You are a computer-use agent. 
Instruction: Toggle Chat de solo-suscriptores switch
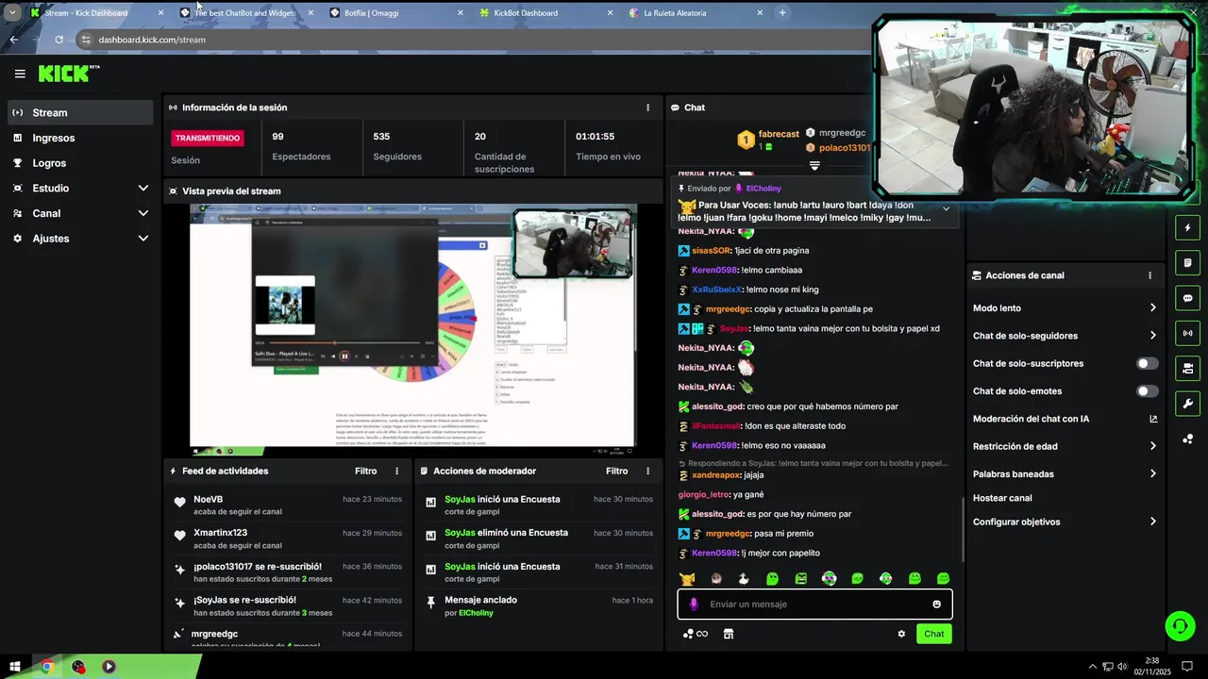tap(1147, 363)
